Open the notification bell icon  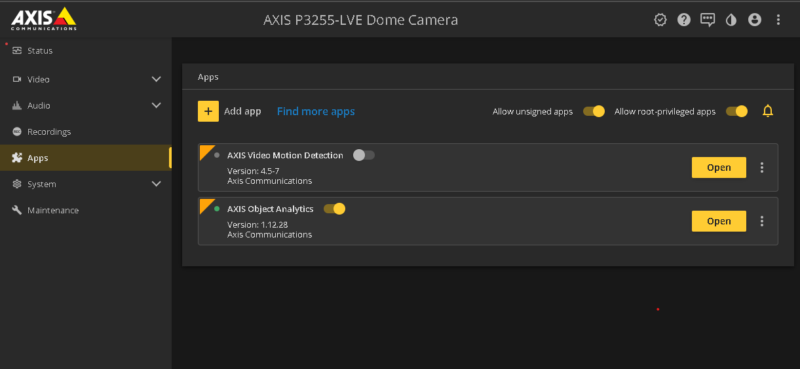[768, 111]
